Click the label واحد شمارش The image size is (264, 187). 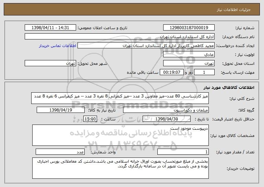point(103,152)
